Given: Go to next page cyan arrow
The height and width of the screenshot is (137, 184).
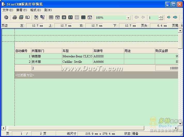Looking at the screenshot, I should click(x=169, y=17).
